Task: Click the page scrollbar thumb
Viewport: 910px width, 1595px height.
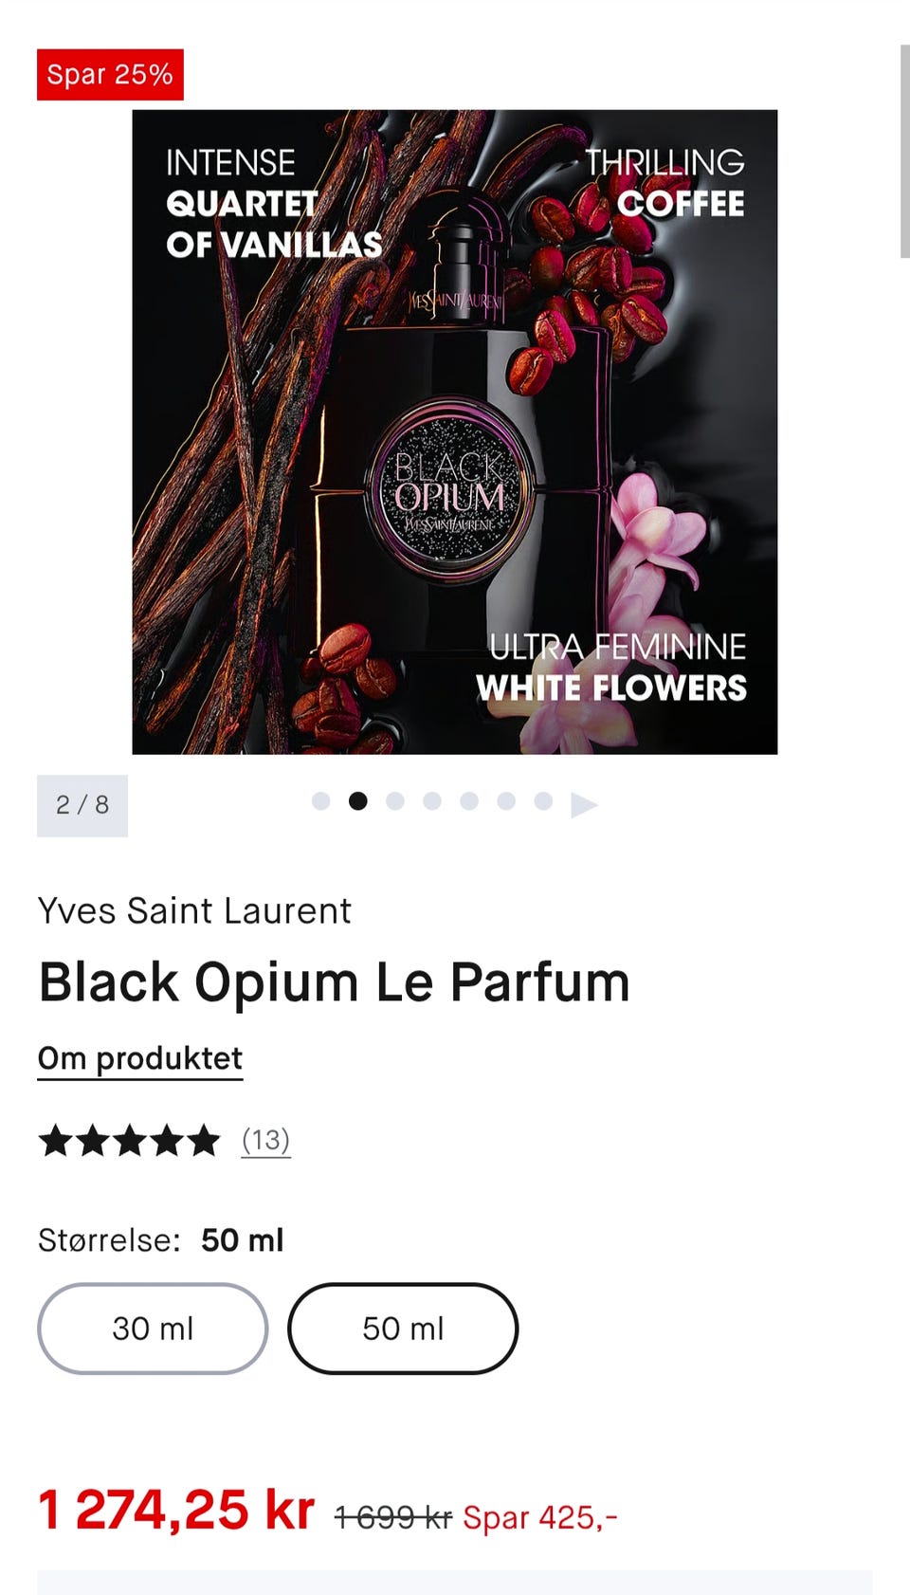Action: tap(904, 150)
